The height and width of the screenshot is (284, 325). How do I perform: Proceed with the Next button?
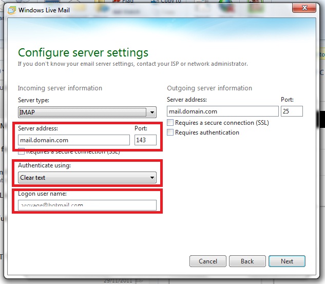pos(287,261)
